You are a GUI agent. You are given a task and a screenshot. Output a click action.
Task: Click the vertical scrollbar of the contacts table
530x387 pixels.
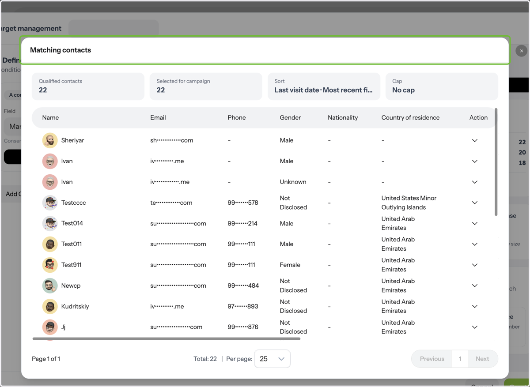pyautogui.click(x=496, y=162)
